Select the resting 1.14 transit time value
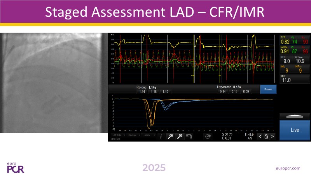 [x=142, y=92]
